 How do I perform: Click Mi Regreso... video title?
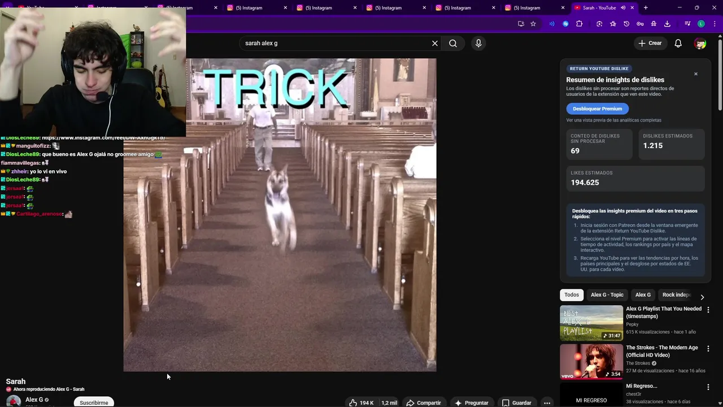[641, 386]
